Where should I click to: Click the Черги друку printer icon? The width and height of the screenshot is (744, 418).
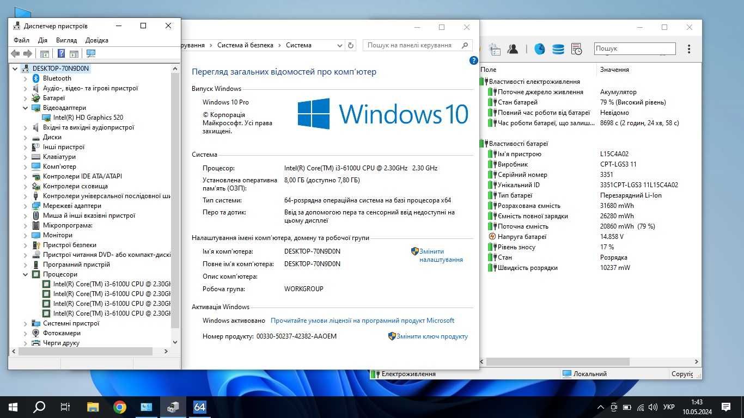pos(36,343)
